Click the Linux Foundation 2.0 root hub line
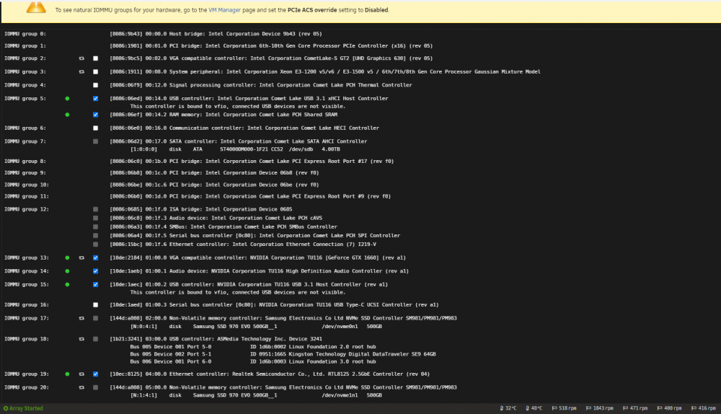The image size is (721, 414). coord(253,347)
